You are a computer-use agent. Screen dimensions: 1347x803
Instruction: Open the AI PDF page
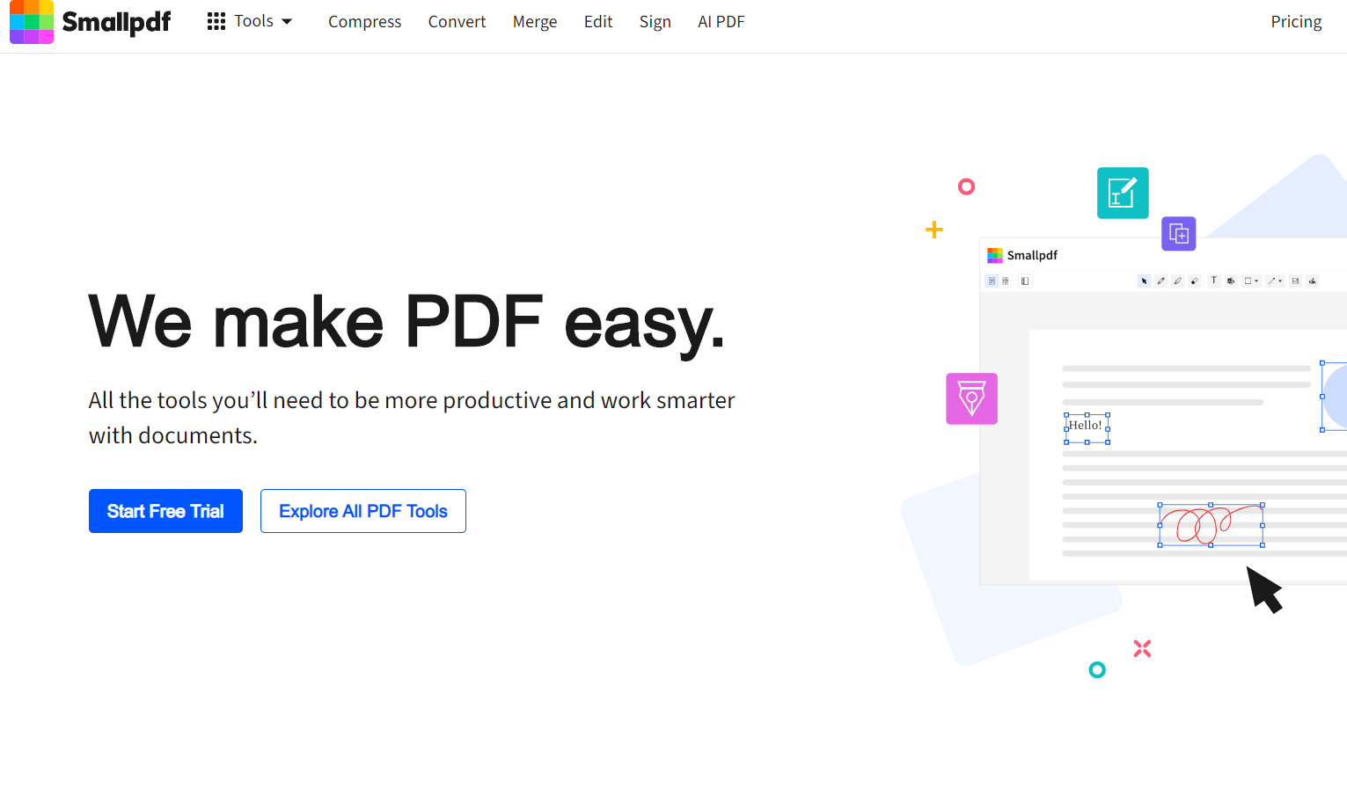click(721, 22)
